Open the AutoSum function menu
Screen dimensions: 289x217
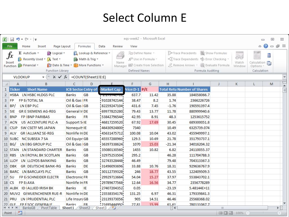click(29, 53)
